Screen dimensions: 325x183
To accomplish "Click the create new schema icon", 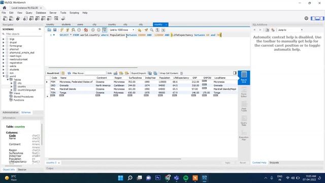I will 25,18.
